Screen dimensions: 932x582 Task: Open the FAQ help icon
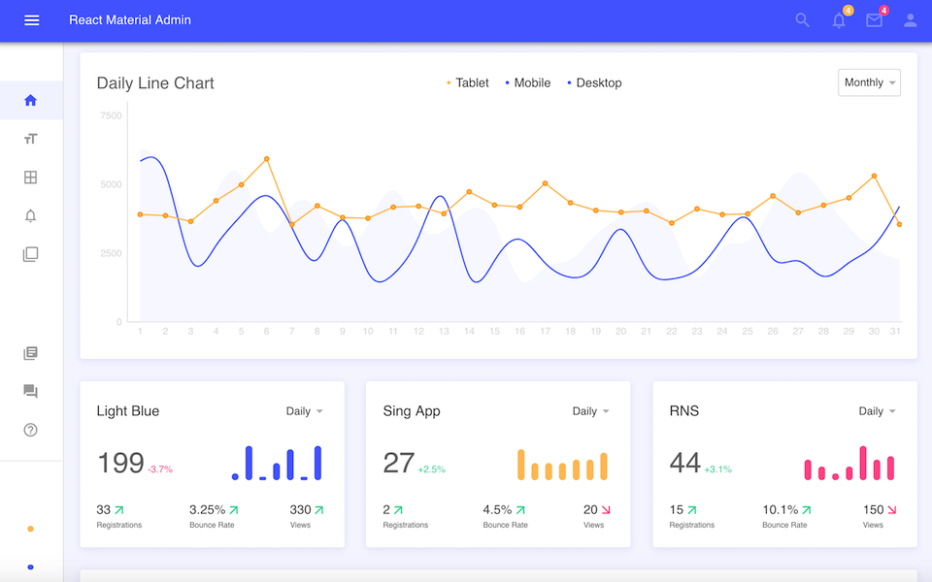(x=30, y=430)
